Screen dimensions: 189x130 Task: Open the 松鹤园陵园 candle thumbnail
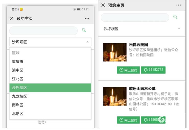click(115, 52)
